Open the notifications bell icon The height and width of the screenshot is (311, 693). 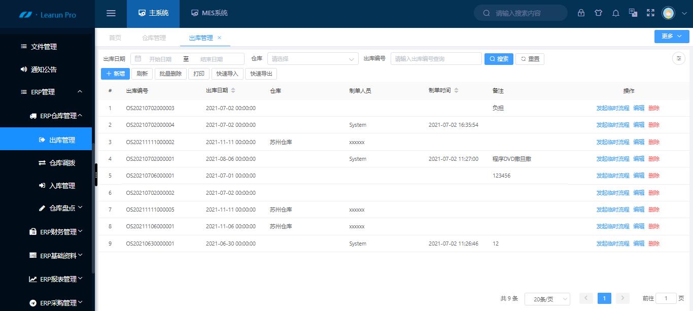tap(615, 13)
